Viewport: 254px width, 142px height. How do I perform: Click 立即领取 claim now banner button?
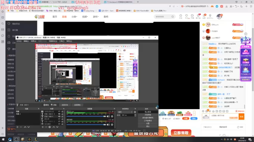click(181, 133)
